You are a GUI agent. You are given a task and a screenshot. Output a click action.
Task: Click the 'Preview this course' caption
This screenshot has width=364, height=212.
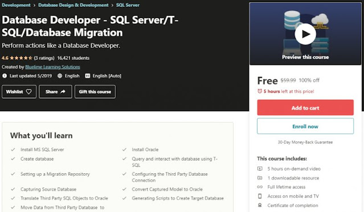click(x=305, y=57)
